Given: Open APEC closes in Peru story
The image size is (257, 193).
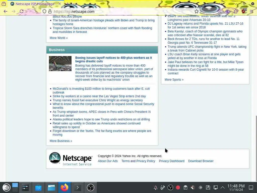Looking at the screenshot, I should point(102,114).
